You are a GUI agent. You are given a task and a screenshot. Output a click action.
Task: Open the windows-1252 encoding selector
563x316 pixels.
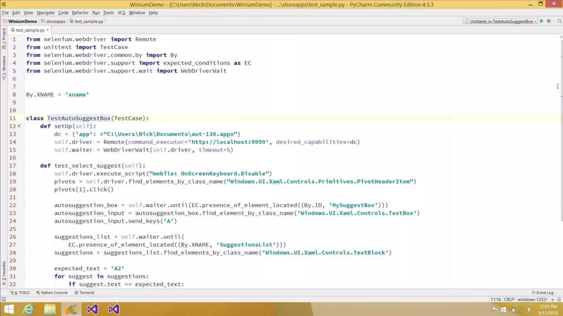pyautogui.click(x=532, y=300)
